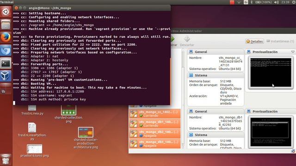
Task: Open the Files manager from launcher
Action: [x=6, y=24]
